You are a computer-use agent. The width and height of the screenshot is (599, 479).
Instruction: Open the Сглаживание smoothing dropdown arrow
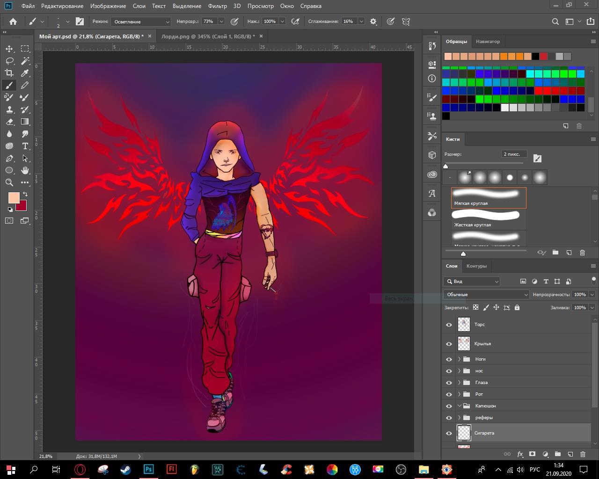(x=361, y=22)
